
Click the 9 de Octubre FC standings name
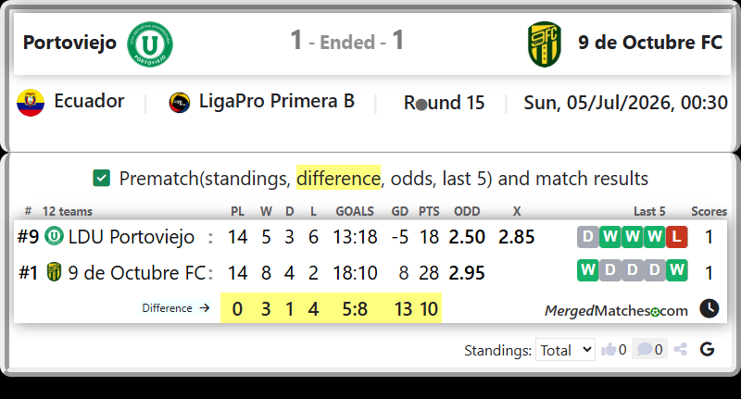[137, 273]
